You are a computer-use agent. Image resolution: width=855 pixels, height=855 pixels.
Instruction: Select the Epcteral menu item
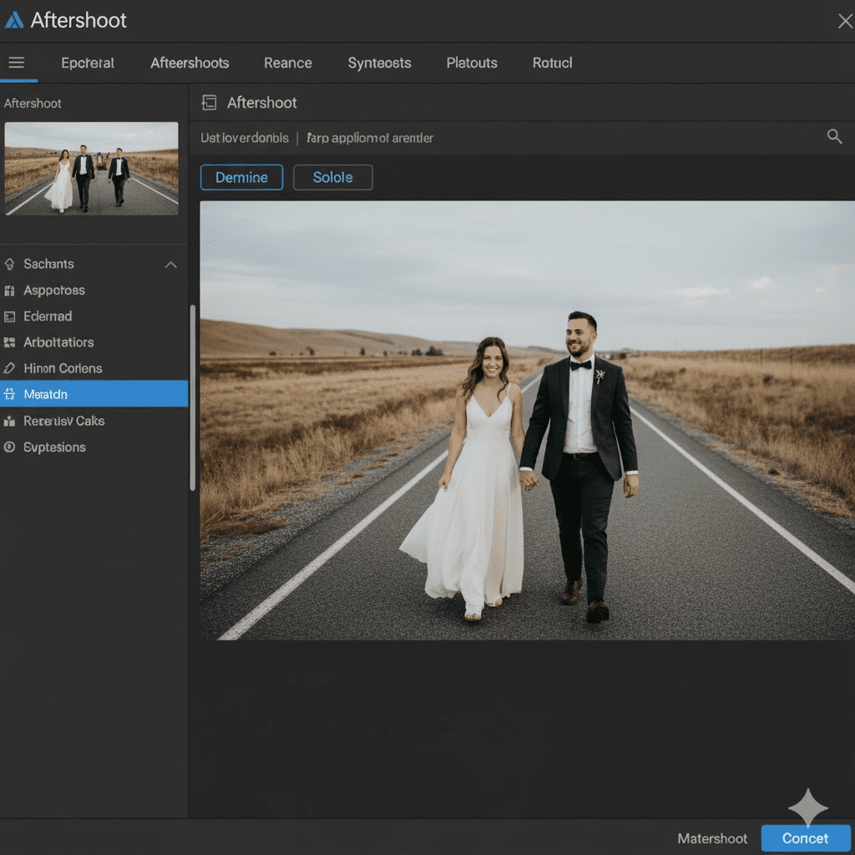(87, 63)
